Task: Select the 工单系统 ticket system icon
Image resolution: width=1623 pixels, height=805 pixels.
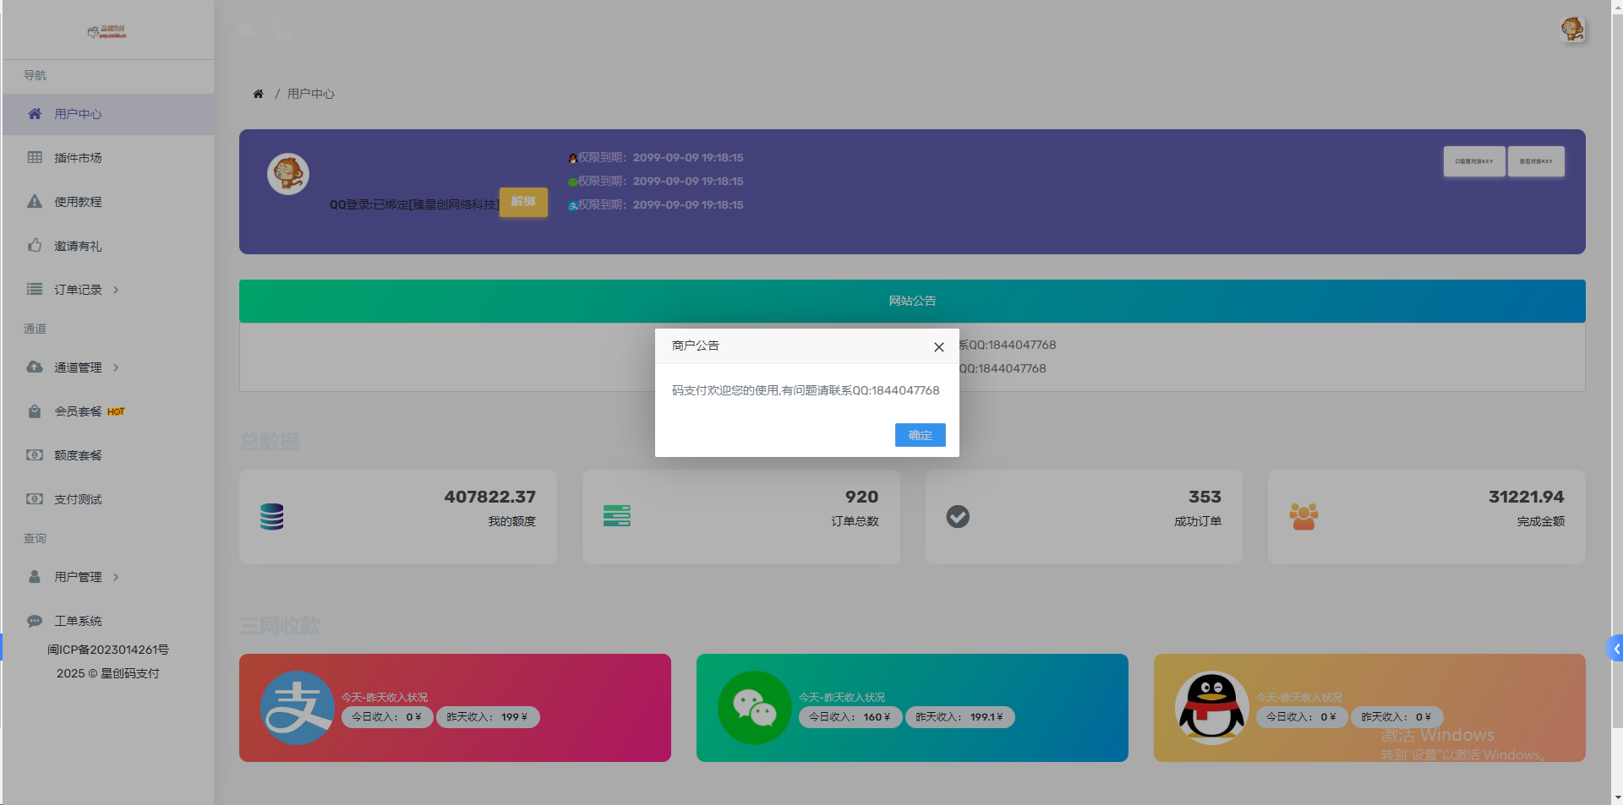Action: pyautogui.click(x=35, y=621)
